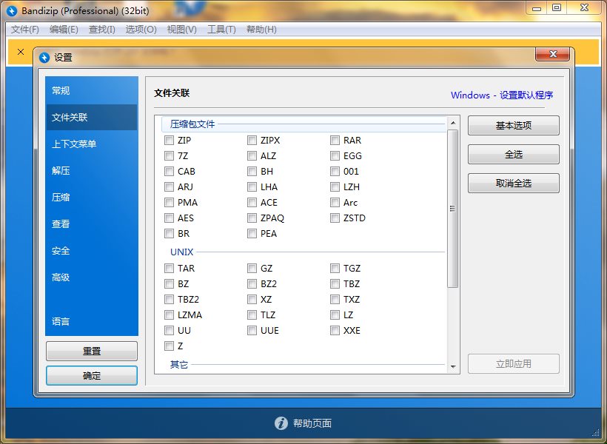Image resolution: width=607 pixels, height=444 pixels.
Task: Check the ZPAQ checkbox
Action: pos(252,218)
